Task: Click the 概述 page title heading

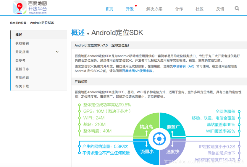Action: click(78, 33)
